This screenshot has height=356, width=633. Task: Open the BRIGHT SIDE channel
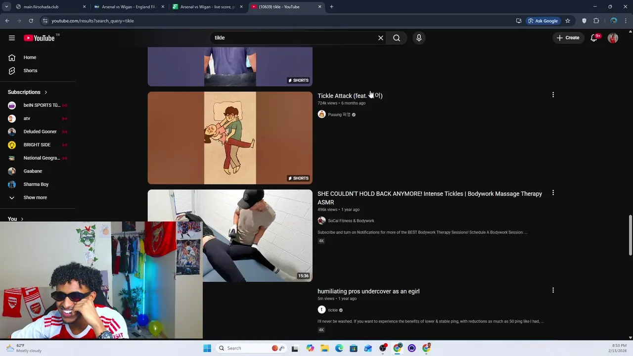coord(38,145)
